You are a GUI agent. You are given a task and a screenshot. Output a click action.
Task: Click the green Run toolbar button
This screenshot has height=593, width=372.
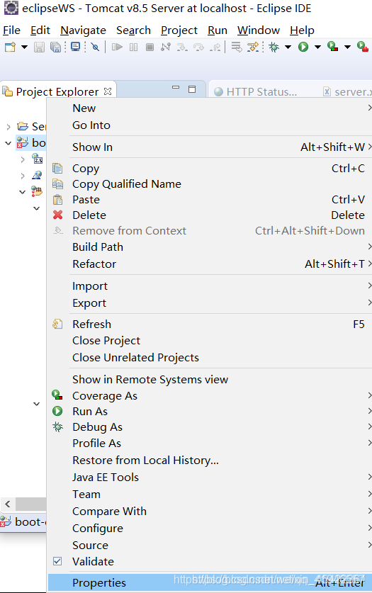303,47
